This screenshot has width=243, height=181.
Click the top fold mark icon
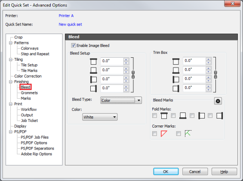tap(164, 115)
